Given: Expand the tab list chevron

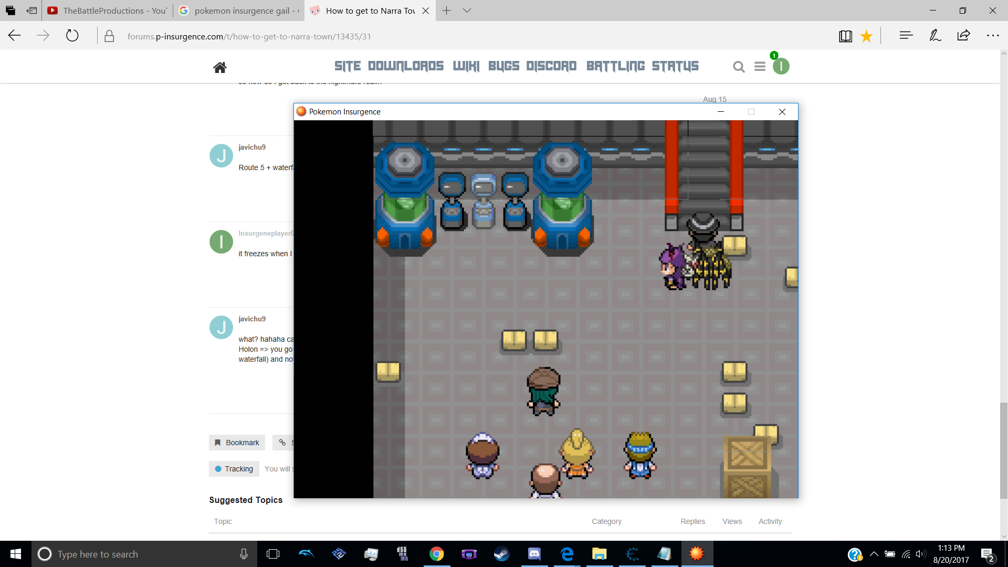Looking at the screenshot, I should click(x=467, y=10).
